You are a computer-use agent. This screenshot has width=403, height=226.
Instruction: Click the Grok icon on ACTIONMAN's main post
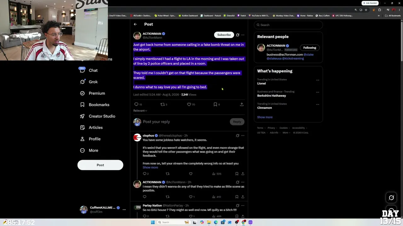click(x=238, y=35)
